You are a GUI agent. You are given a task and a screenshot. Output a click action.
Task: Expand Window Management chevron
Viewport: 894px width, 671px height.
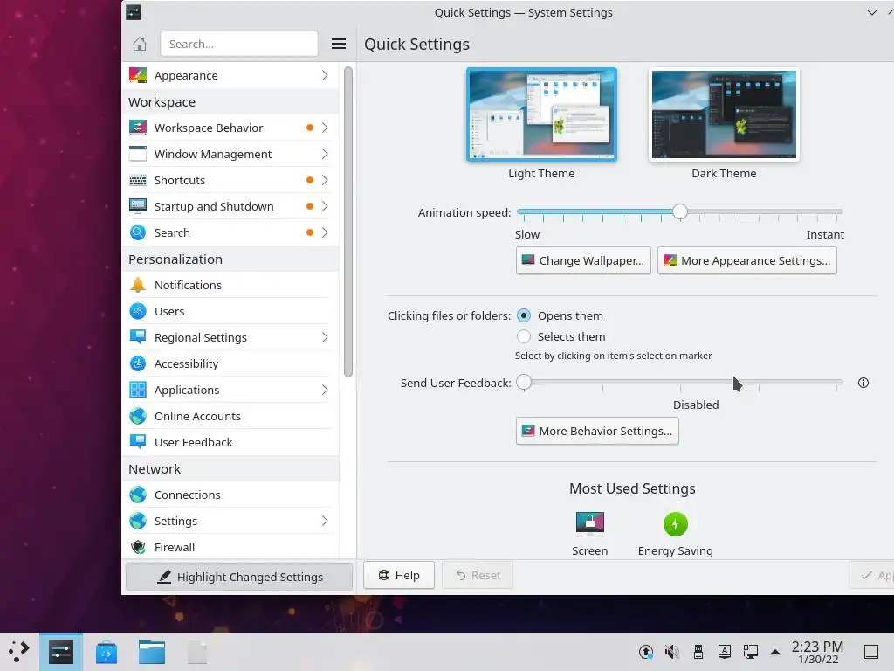pyautogui.click(x=325, y=154)
